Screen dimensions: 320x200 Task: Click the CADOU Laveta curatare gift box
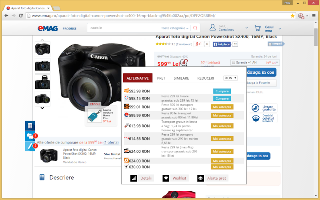tap(101, 115)
